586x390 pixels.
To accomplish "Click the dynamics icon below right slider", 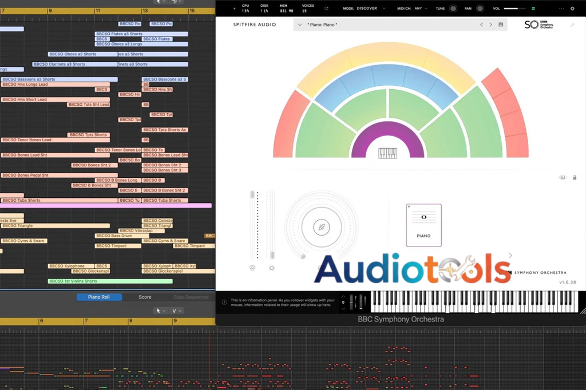I will click(272, 268).
